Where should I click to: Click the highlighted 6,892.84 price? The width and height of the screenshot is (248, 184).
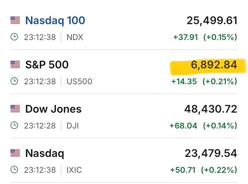pos(214,65)
